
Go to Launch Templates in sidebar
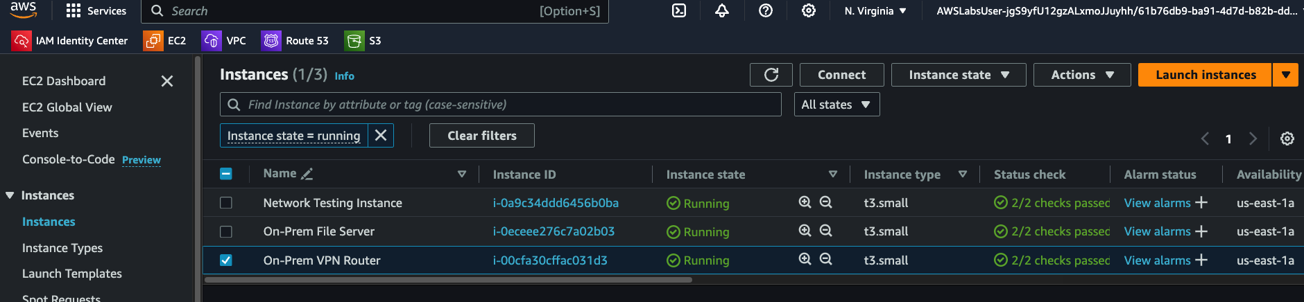[72, 274]
